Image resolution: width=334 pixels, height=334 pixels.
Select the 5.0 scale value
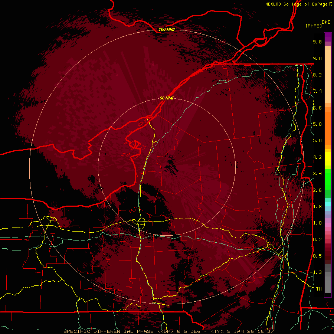(x=317, y=141)
